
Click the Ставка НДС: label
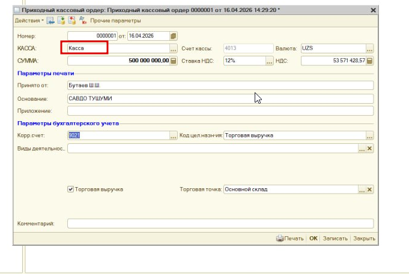[198, 61]
